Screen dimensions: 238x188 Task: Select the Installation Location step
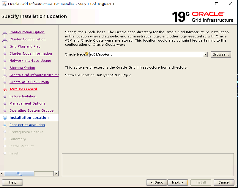(29, 118)
